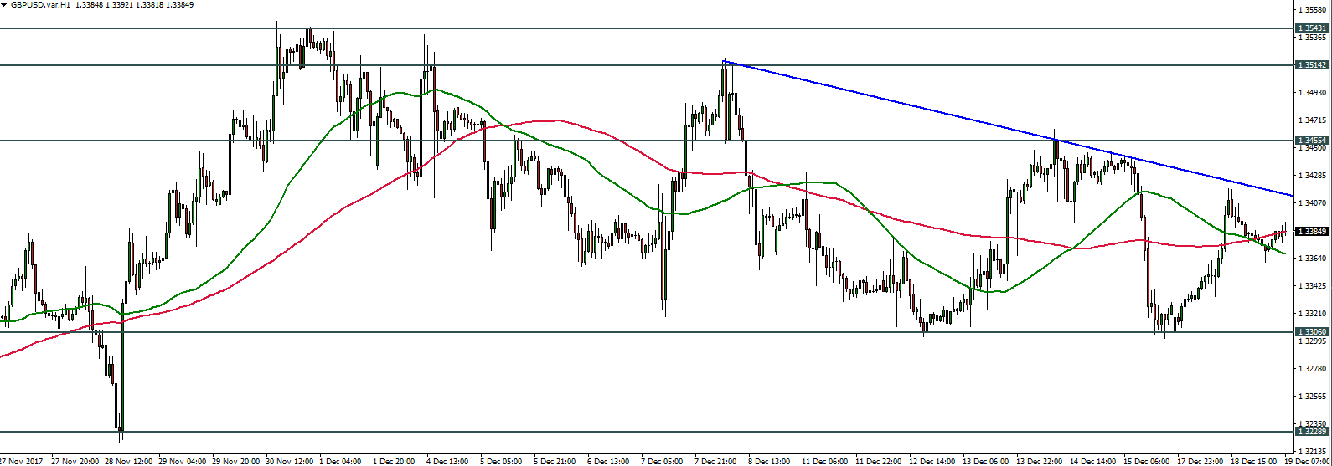Click the 13 Dec 22:00 time label
The image size is (1332, 466).
tap(1040, 460)
